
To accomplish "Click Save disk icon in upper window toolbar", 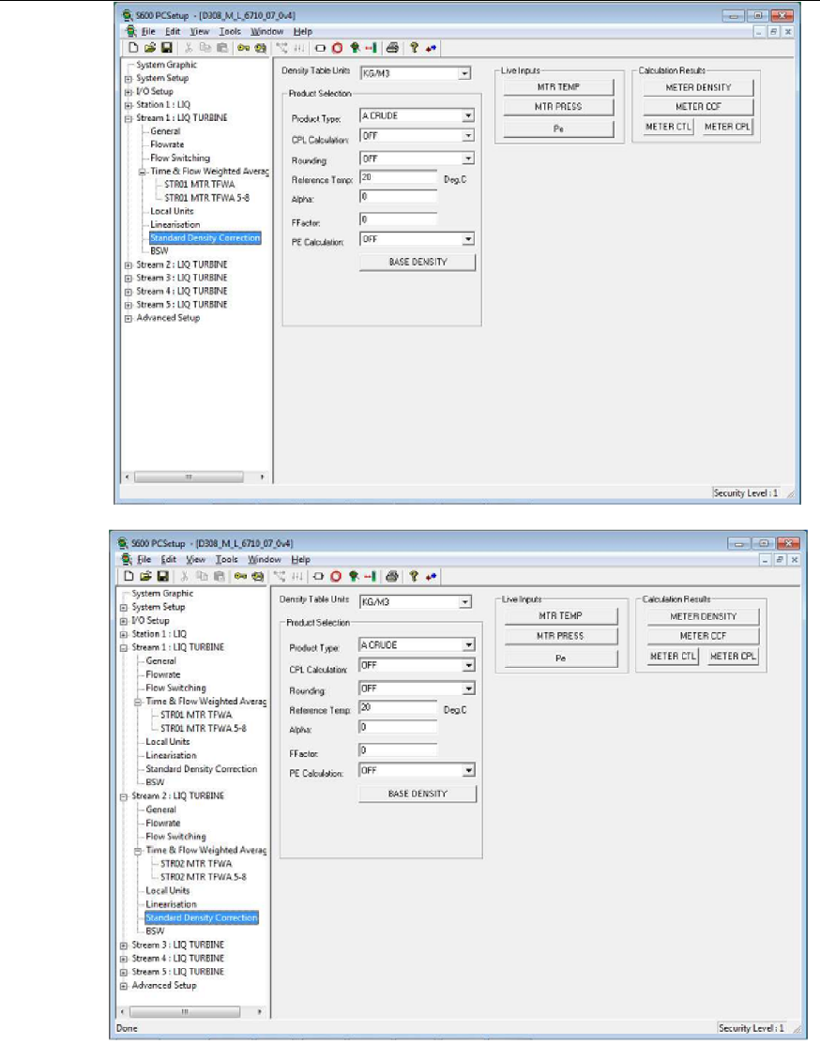I will pyautogui.click(x=166, y=48).
